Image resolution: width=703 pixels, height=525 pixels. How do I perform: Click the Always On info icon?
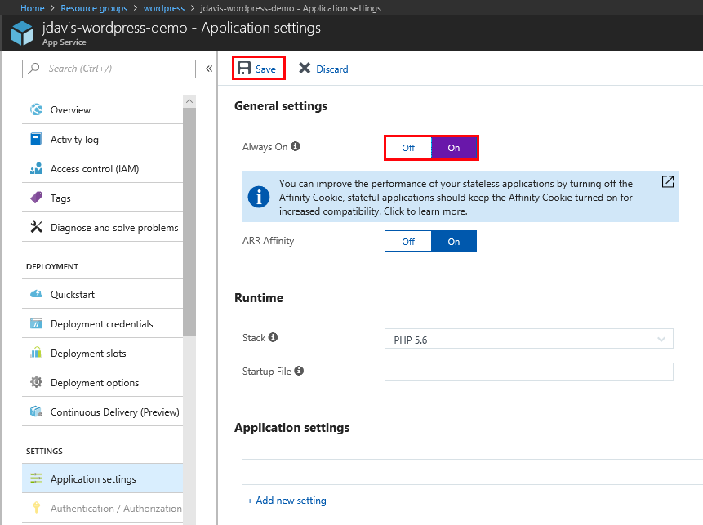295,146
